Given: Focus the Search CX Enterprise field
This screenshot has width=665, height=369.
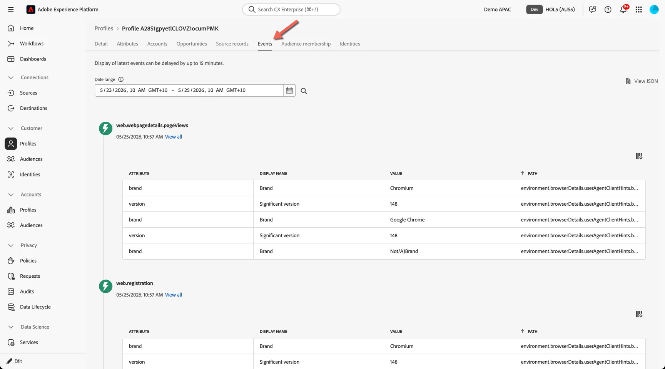Looking at the screenshot, I should (x=291, y=9).
